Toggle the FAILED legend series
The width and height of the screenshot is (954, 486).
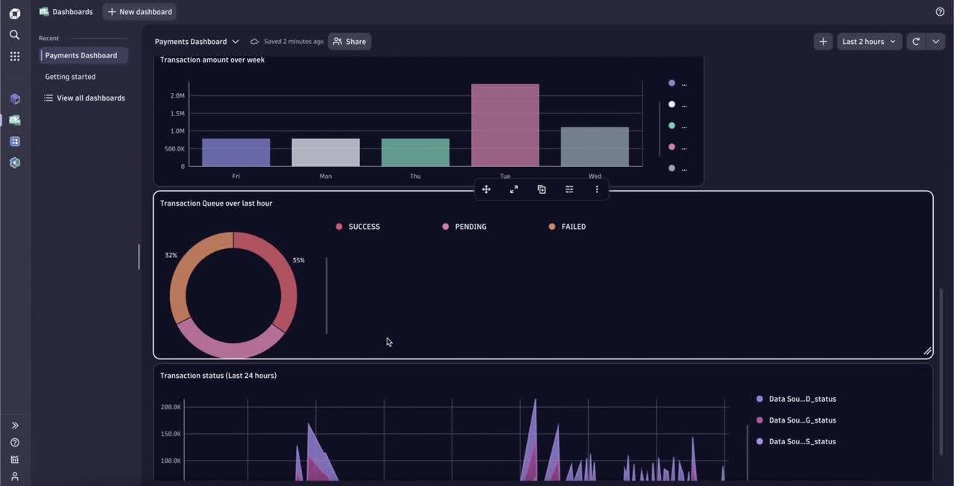[x=566, y=227]
